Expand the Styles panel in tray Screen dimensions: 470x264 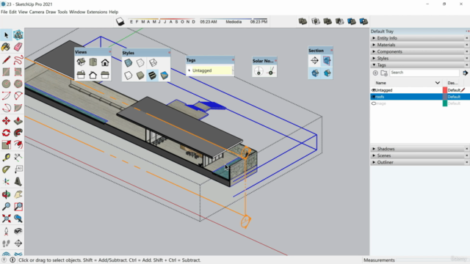(374, 59)
